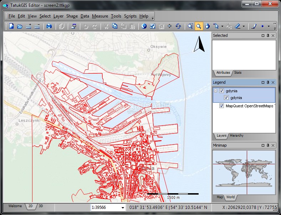Collapse the gdynia layer group

[x=216, y=91]
